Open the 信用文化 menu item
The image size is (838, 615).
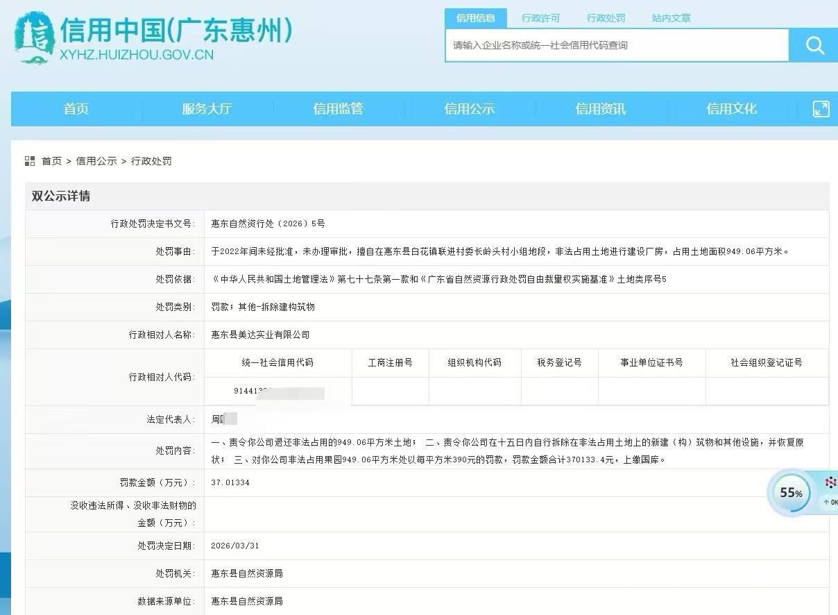coord(731,109)
